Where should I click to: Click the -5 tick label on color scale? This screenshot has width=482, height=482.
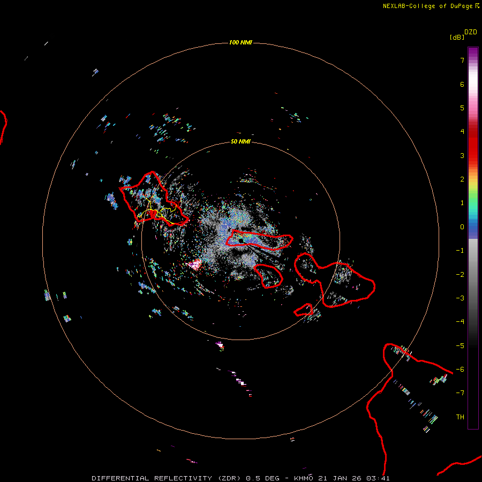(460, 346)
